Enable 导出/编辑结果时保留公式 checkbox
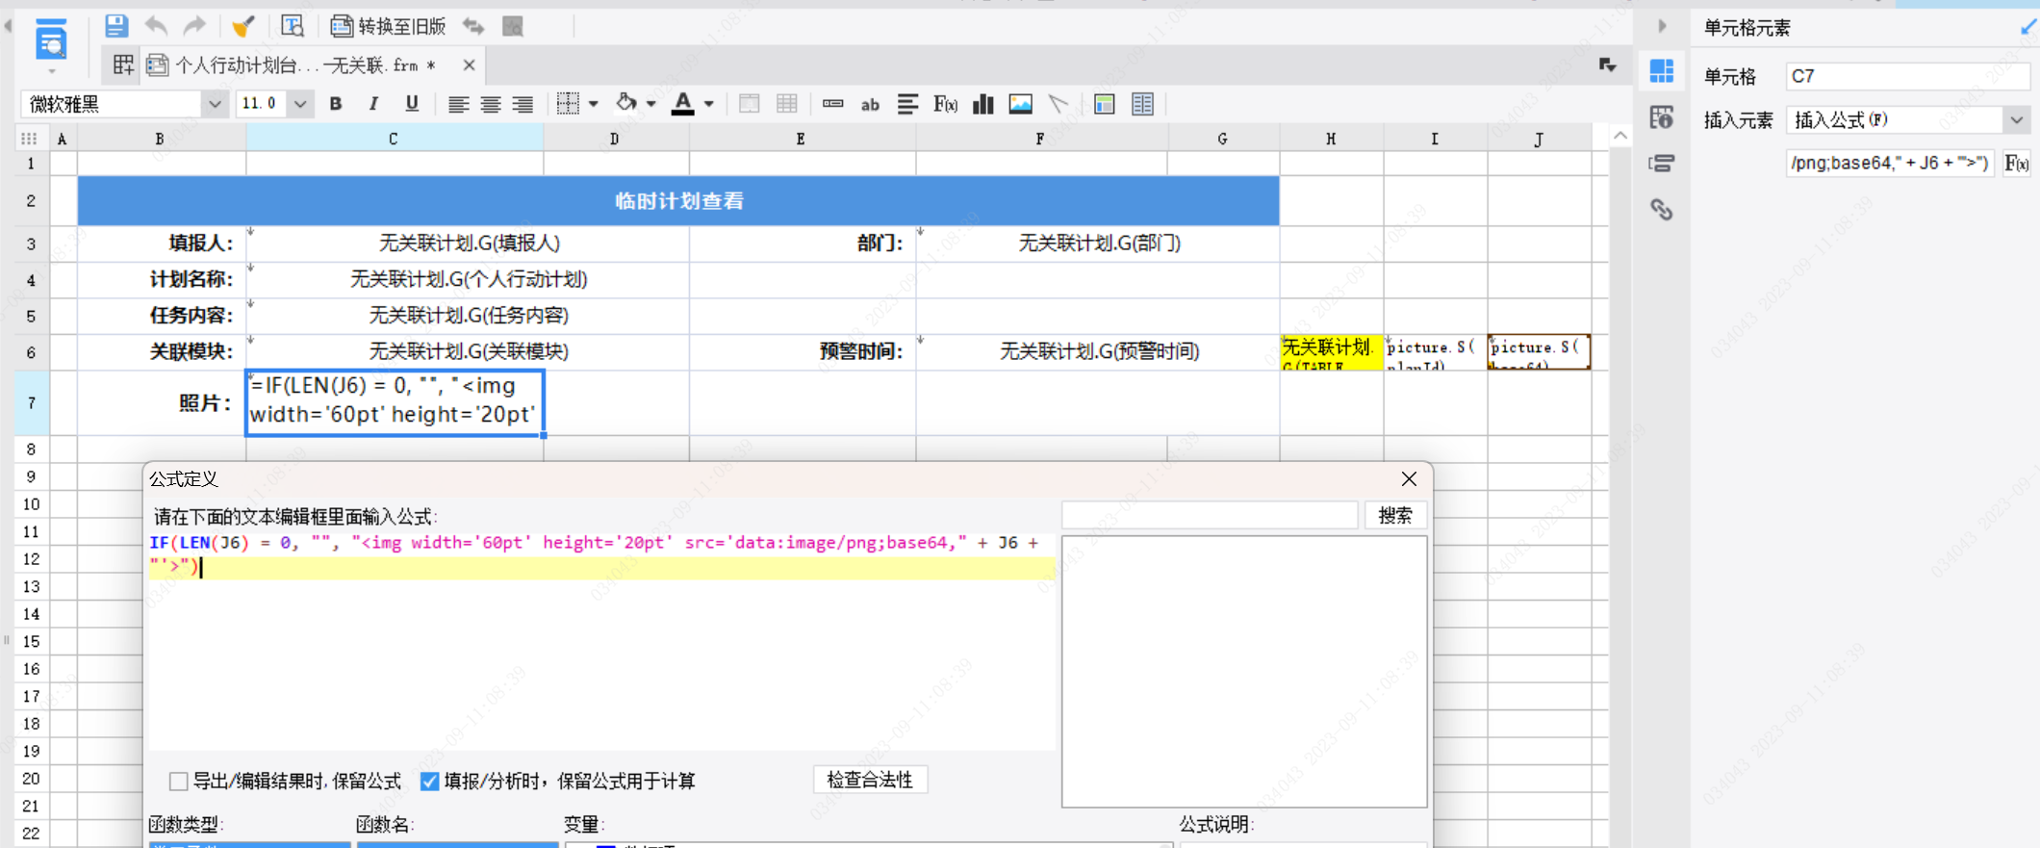Image resolution: width=2040 pixels, height=848 pixels. coord(179,781)
